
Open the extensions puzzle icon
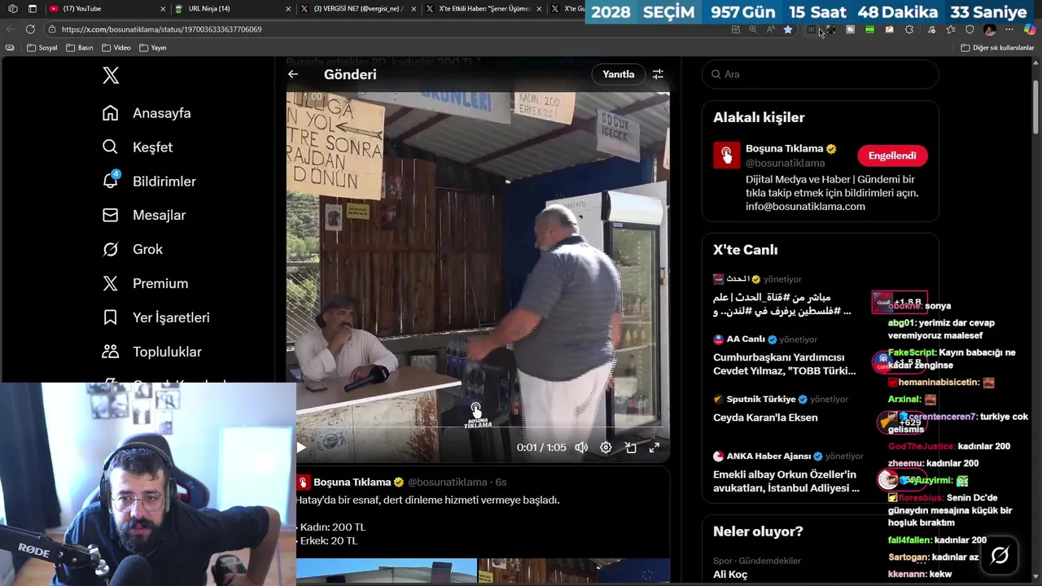[909, 29]
